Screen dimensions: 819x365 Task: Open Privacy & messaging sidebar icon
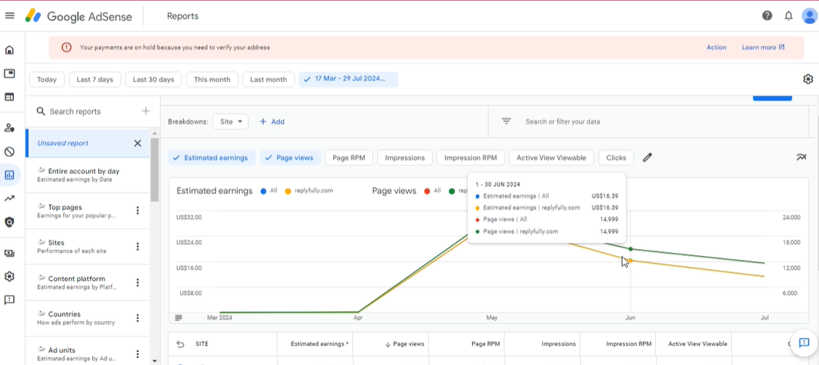pos(9,128)
